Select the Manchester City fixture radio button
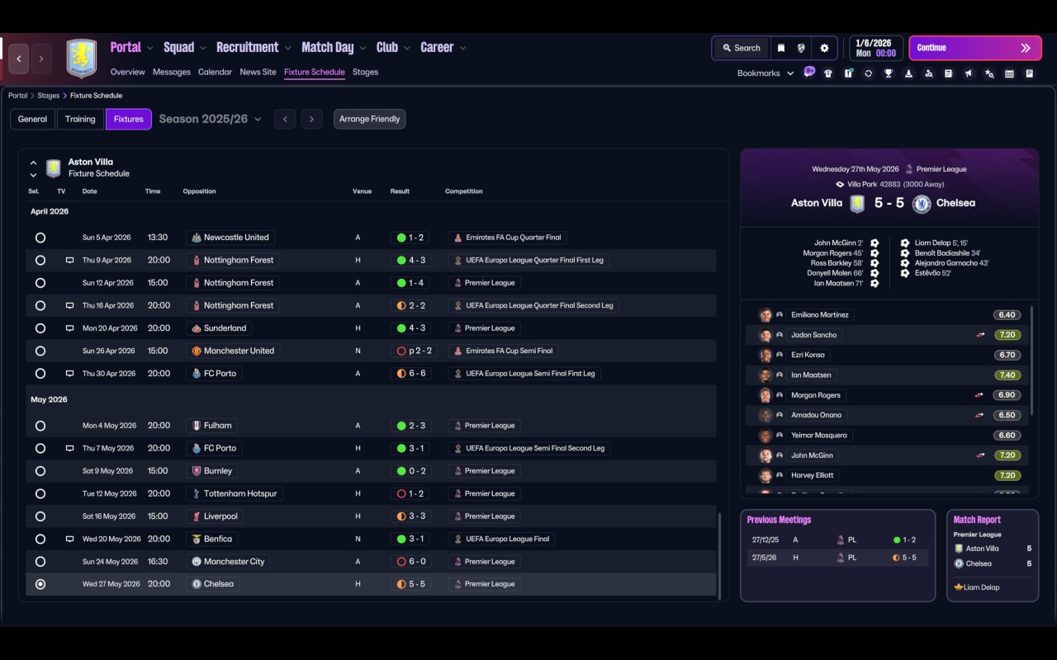 40,562
